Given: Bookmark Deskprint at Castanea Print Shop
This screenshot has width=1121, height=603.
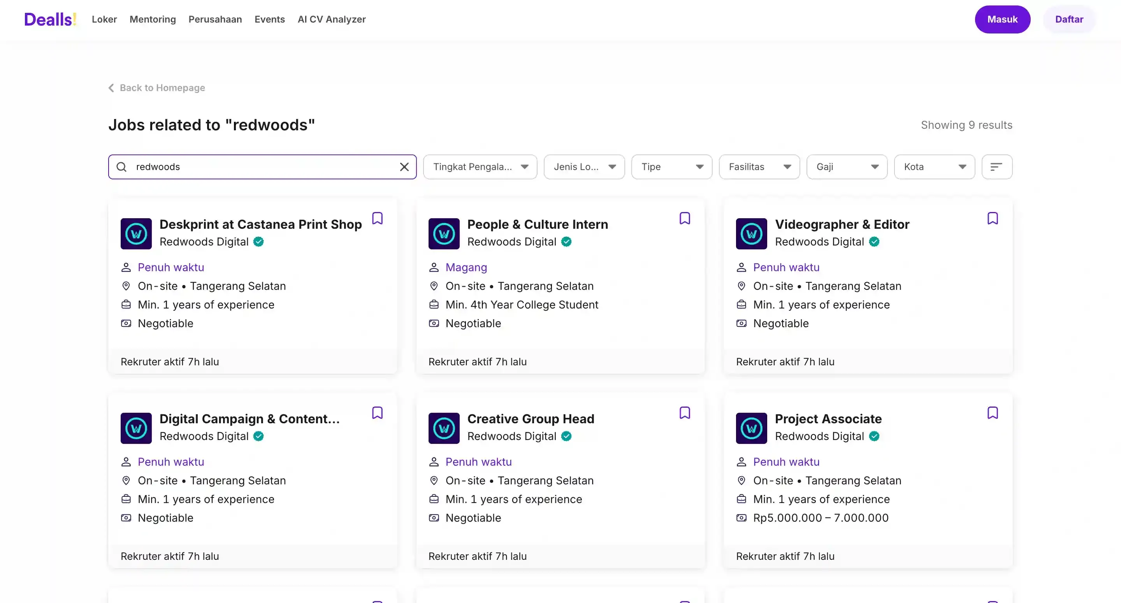Looking at the screenshot, I should 377,218.
